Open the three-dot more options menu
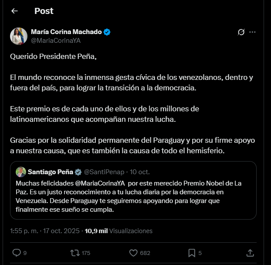The image size is (271, 265). (x=253, y=32)
